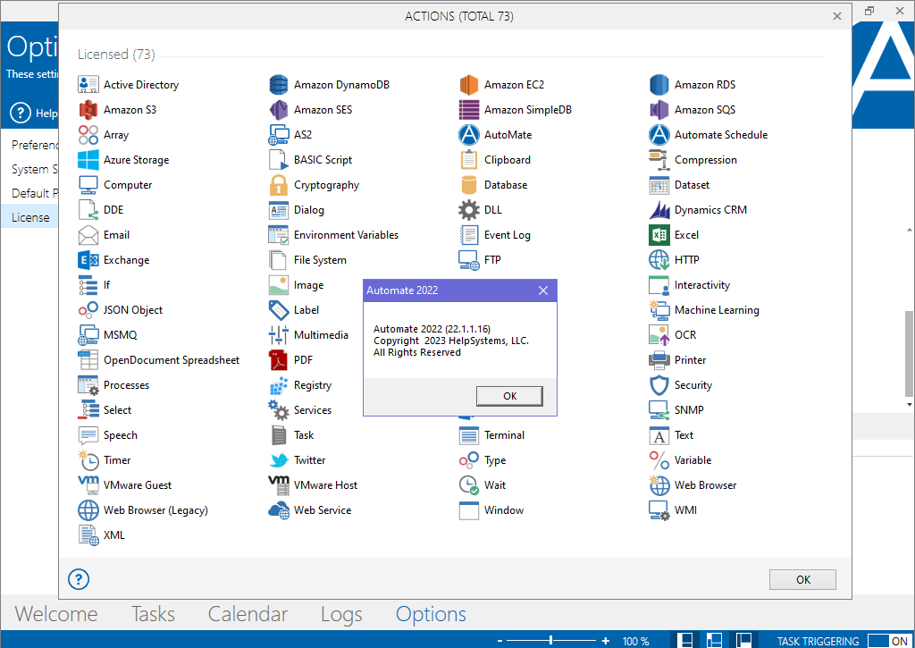915x648 pixels.
Task: Click the OpenDocument Spreadsheet label
Action: [x=172, y=359]
